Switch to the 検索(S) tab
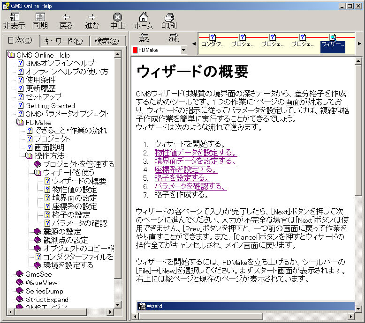The height and width of the screenshot is (323, 365). pyautogui.click(x=107, y=41)
